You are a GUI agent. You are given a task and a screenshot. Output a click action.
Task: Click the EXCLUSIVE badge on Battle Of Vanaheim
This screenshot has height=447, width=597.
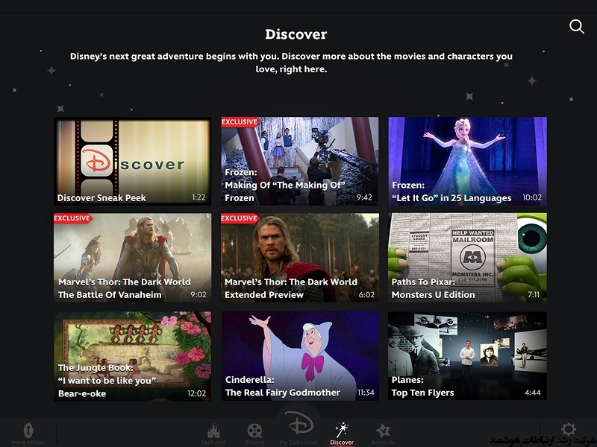[x=72, y=218]
